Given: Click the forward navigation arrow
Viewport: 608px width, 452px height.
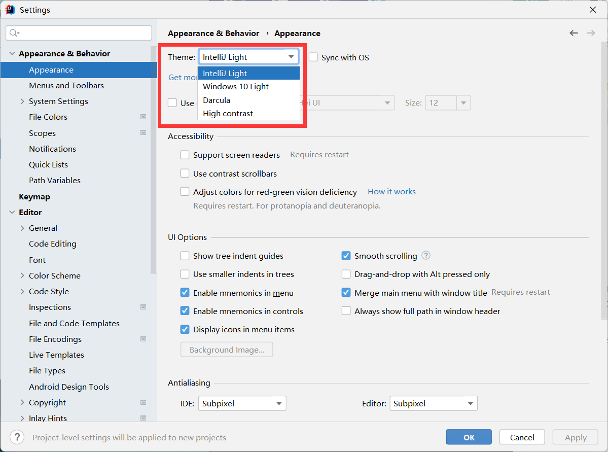Looking at the screenshot, I should (x=591, y=33).
